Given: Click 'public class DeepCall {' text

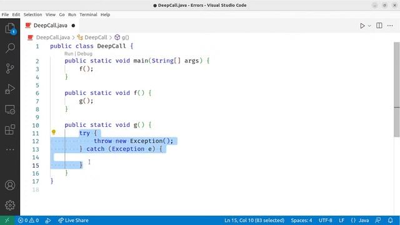Looking at the screenshot, I should 92,46.
